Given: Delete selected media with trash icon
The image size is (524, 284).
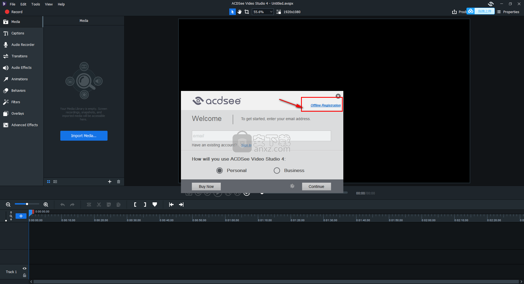Looking at the screenshot, I should 118,182.
